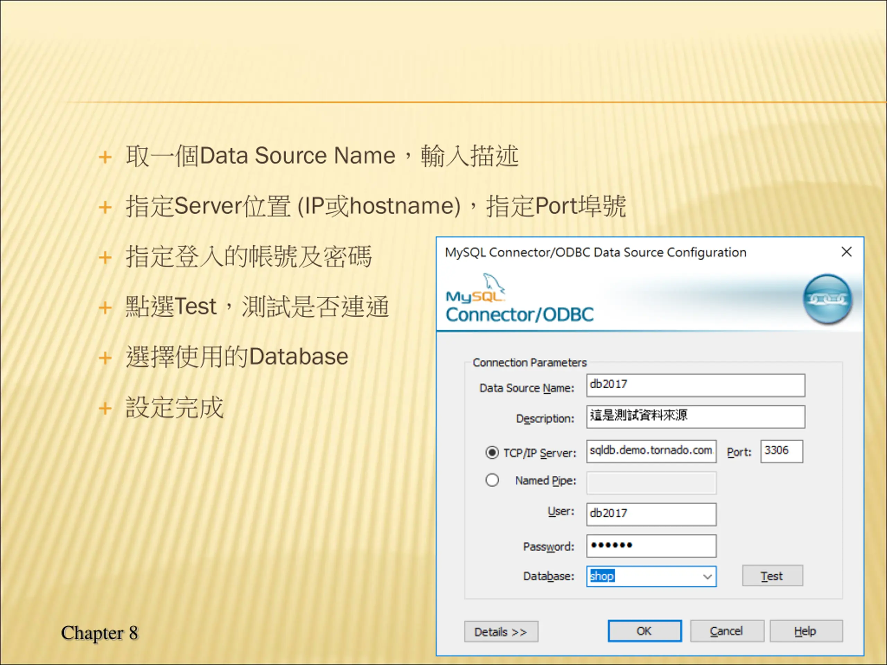The image size is (887, 665).
Task: Select the Named Pipe radio button
Action: pos(492,480)
